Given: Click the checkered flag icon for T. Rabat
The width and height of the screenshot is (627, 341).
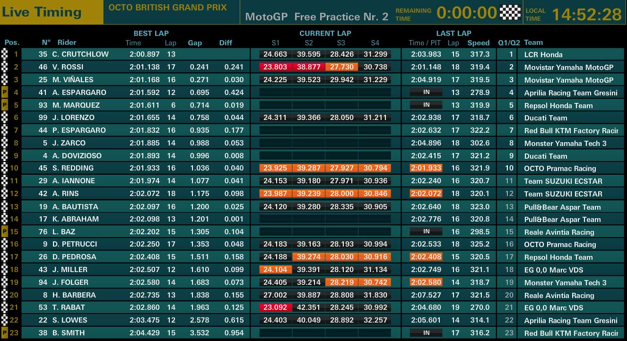Looking at the screenshot, I should coord(5,307).
